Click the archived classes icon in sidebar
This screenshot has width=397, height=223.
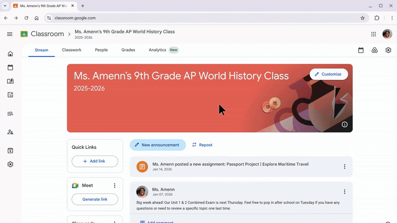[10, 151]
